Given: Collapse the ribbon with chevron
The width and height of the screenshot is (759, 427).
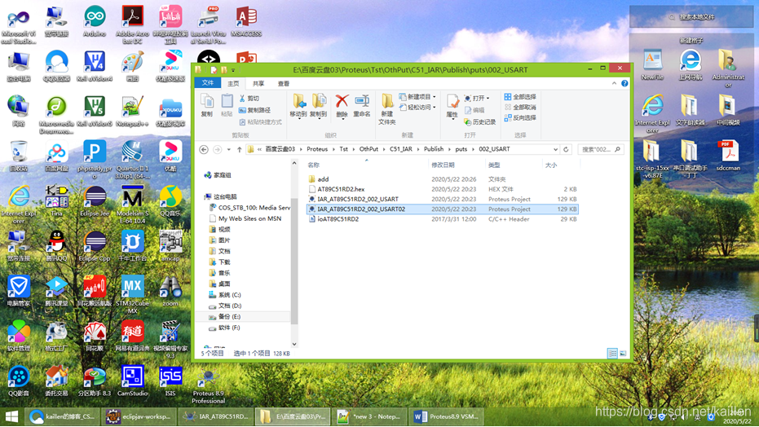Looking at the screenshot, I should coord(614,83).
